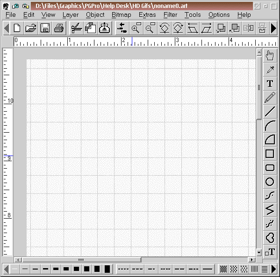The image size is (280, 277).
Task: Choose the solid line style
Action: point(208,269)
